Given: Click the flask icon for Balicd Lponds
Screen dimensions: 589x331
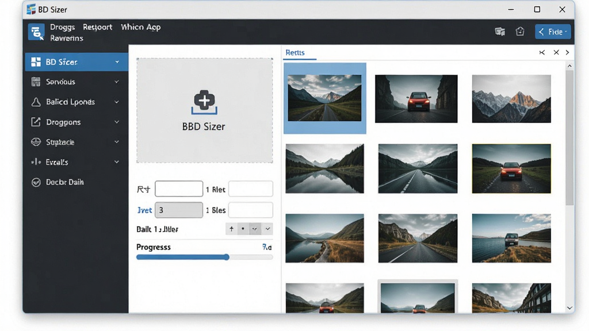Looking at the screenshot, I should [36, 102].
